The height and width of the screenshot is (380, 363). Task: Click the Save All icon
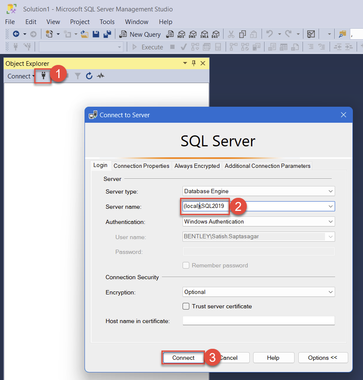[107, 34]
